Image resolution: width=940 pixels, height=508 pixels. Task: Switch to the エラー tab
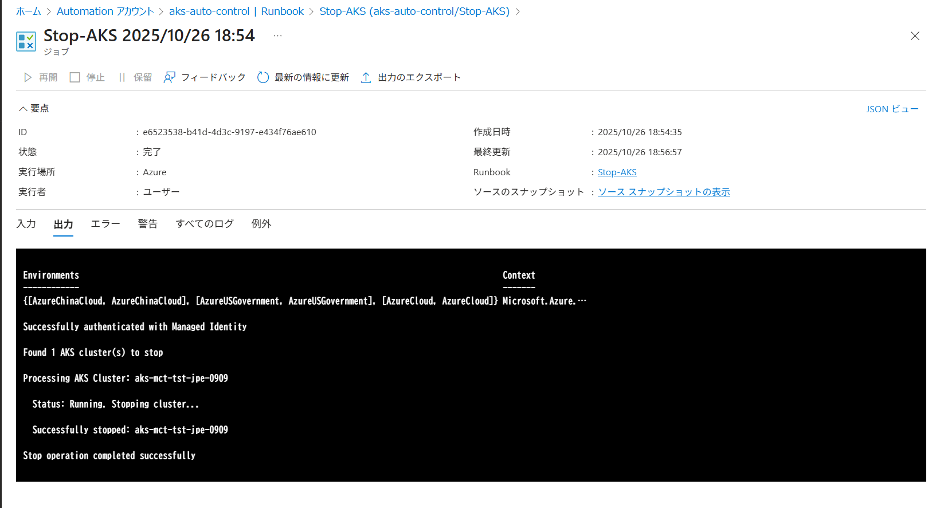click(x=105, y=224)
